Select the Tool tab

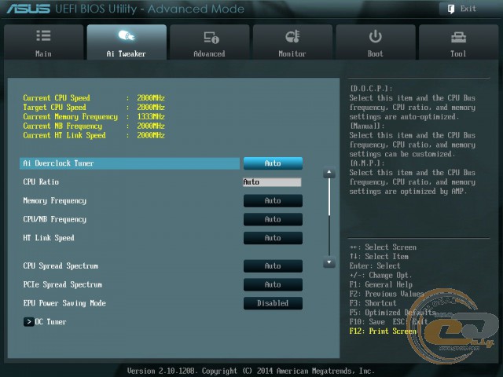coord(459,42)
